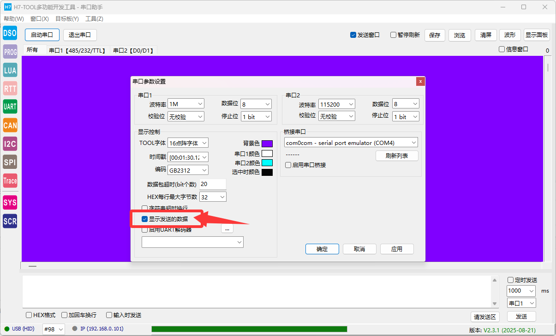Pick the purple 背景色 color swatch
Viewport: 556px width, 336px height.
[x=267, y=144]
